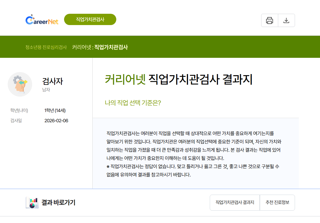Click the 검사일 label
The height and width of the screenshot is (223, 320).
(16, 121)
